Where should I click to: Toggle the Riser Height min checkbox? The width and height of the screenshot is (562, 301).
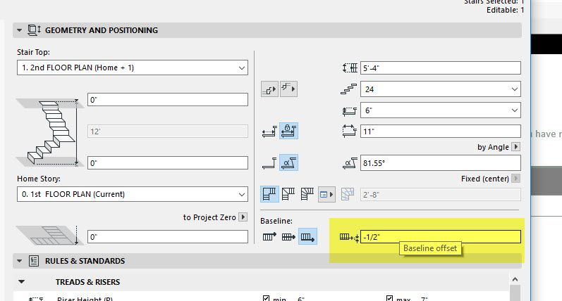click(266, 298)
